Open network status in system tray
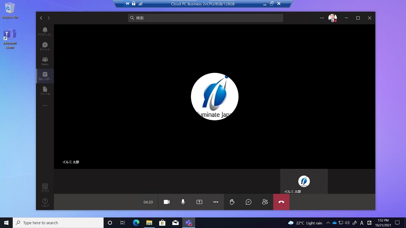 click(x=341, y=223)
